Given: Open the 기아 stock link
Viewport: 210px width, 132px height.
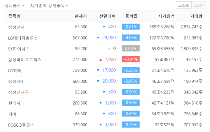Looking at the screenshot, I should [12, 114].
